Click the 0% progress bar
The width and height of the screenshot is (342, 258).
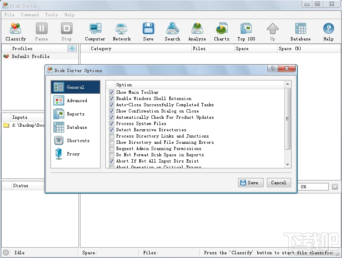point(313,187)
